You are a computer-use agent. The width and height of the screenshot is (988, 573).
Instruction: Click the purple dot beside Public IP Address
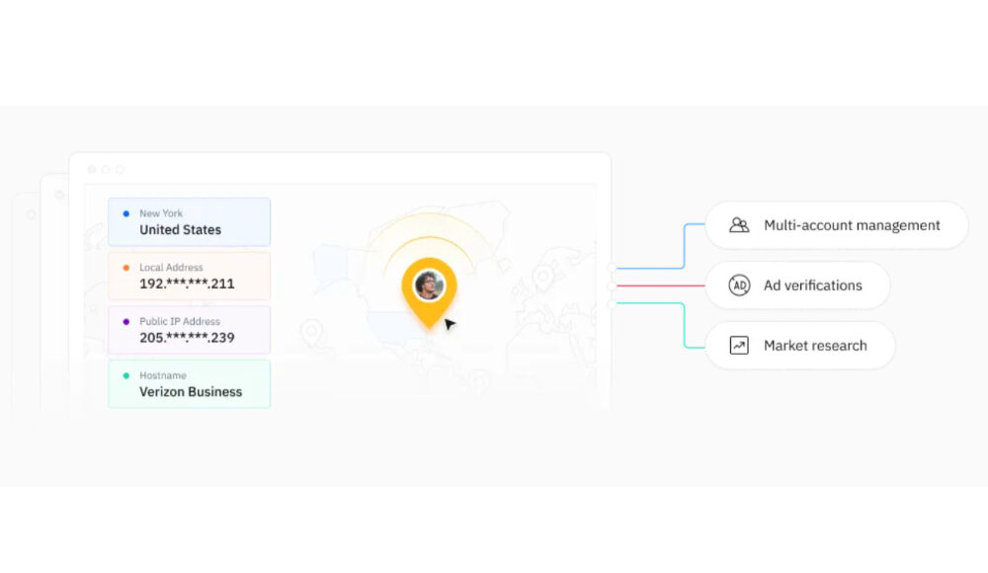[125, 322]
